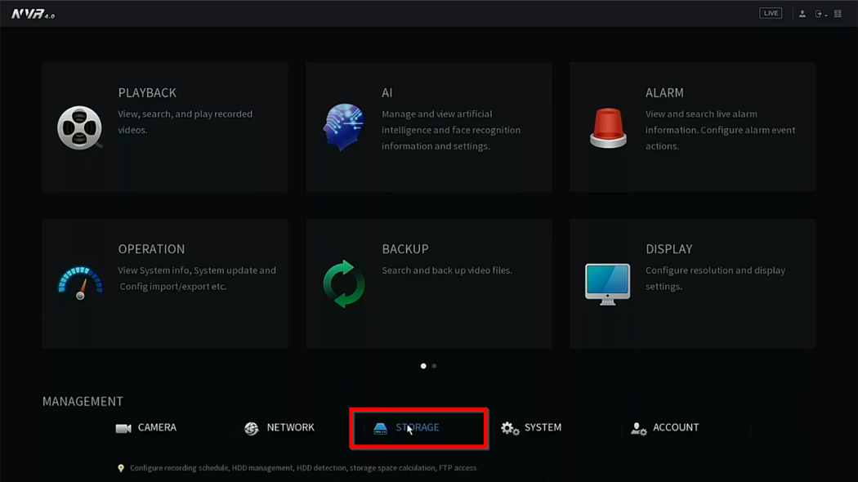This screenshot has height=482, width=858.
Task: Open the Operation gauge tile
Action: pos(165,284)
